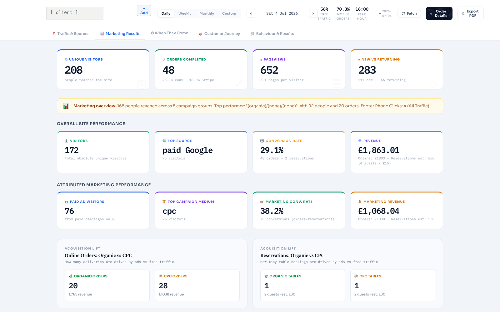Viewport: 500px width, 312px height.
Task: Click the 2026-07-04 date stamp
Action: [x=387, y=13]
